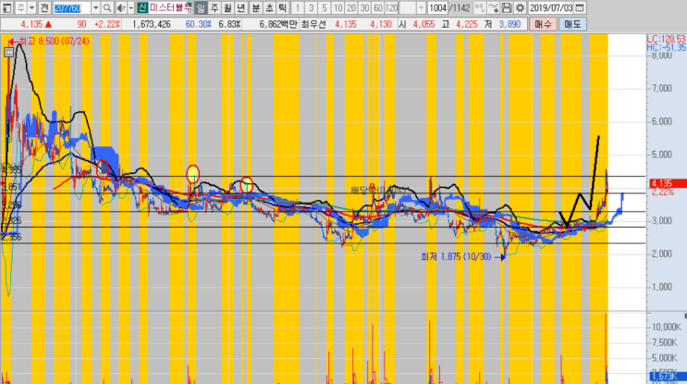Screen dimensions: 687x384
Task: Switch to the 틱 tick chart period
Action: [x=283, y=7]
